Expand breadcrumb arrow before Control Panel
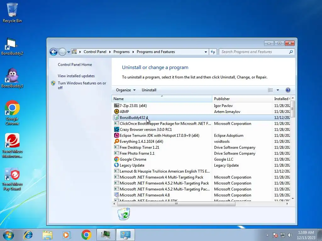Screen dimensions: 322x241 click(x=80, y=52)
